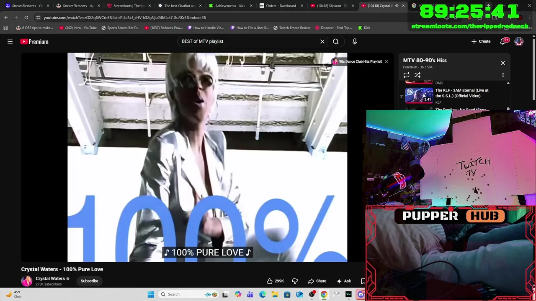Open Crystal Waters channel avatar
The height and width of the screenshot is (301, 536).
pyautogui.click(x=27, y=281)
